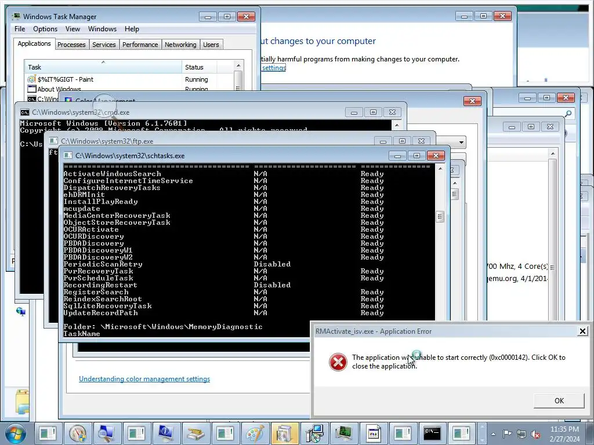Switch to the Networking tab
The height and width of the screenshot is (445, 594).
pos(180,45)
